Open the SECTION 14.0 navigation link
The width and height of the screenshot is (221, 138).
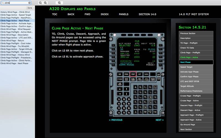tap(148, 14)
